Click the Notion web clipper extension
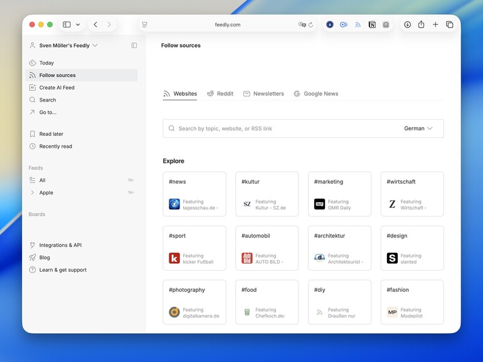Screen dimensions: 483x362 tap(372, 24)
